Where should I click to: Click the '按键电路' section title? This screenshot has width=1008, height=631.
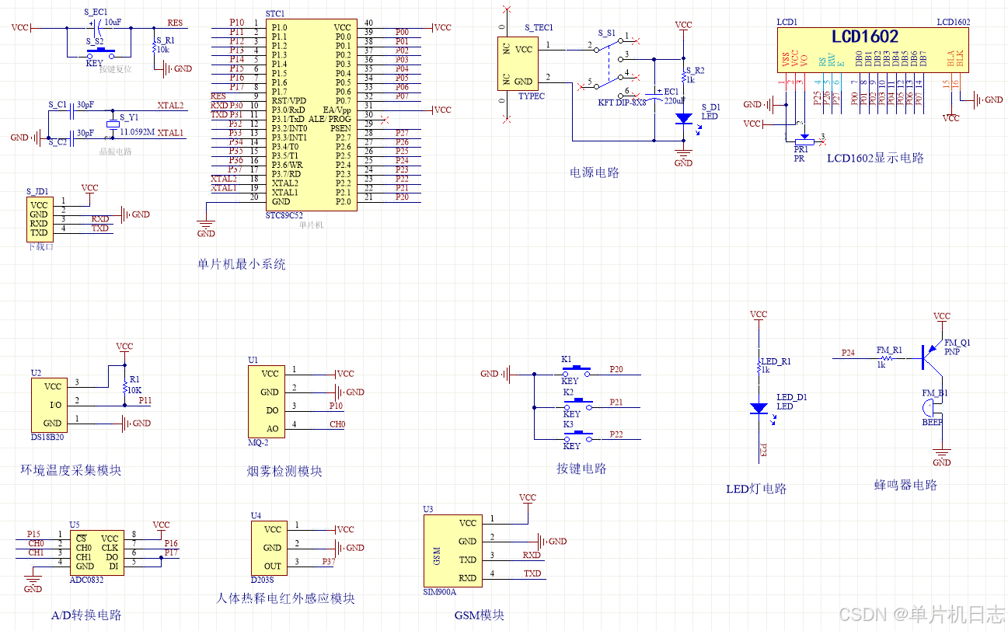point(581,469)
